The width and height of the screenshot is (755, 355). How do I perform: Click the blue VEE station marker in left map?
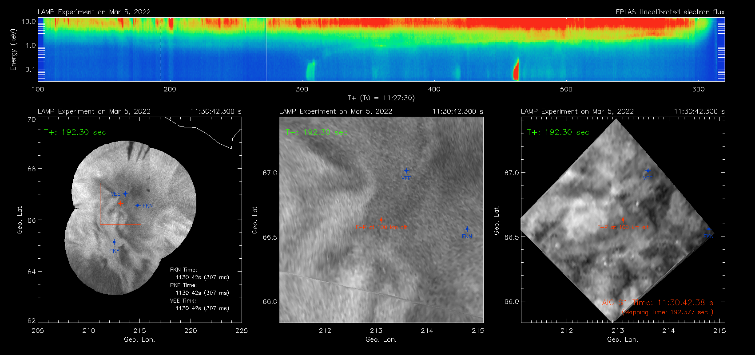(125, 193)
